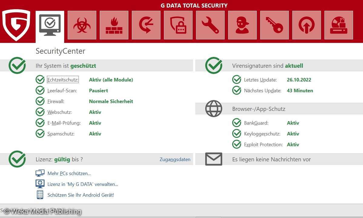Click the Aktiv value beside Webschutz
The image size is (363, 218).
[x=95, y=112]
